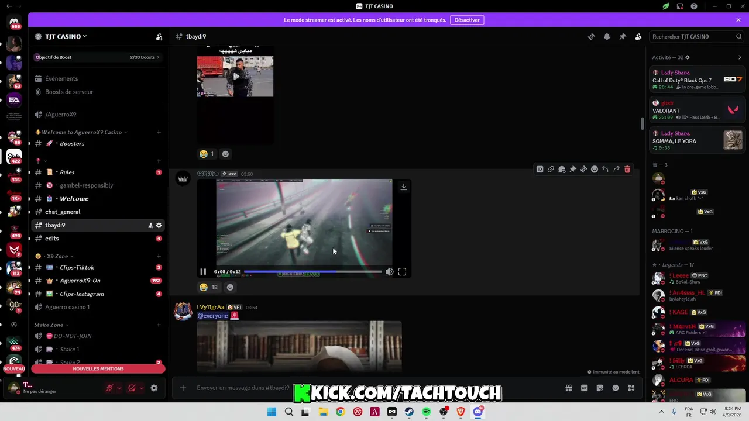Search in Rechercher TJT CASINO field
The height and width of the screenshot is (421, 749).
tap(696, 36)
